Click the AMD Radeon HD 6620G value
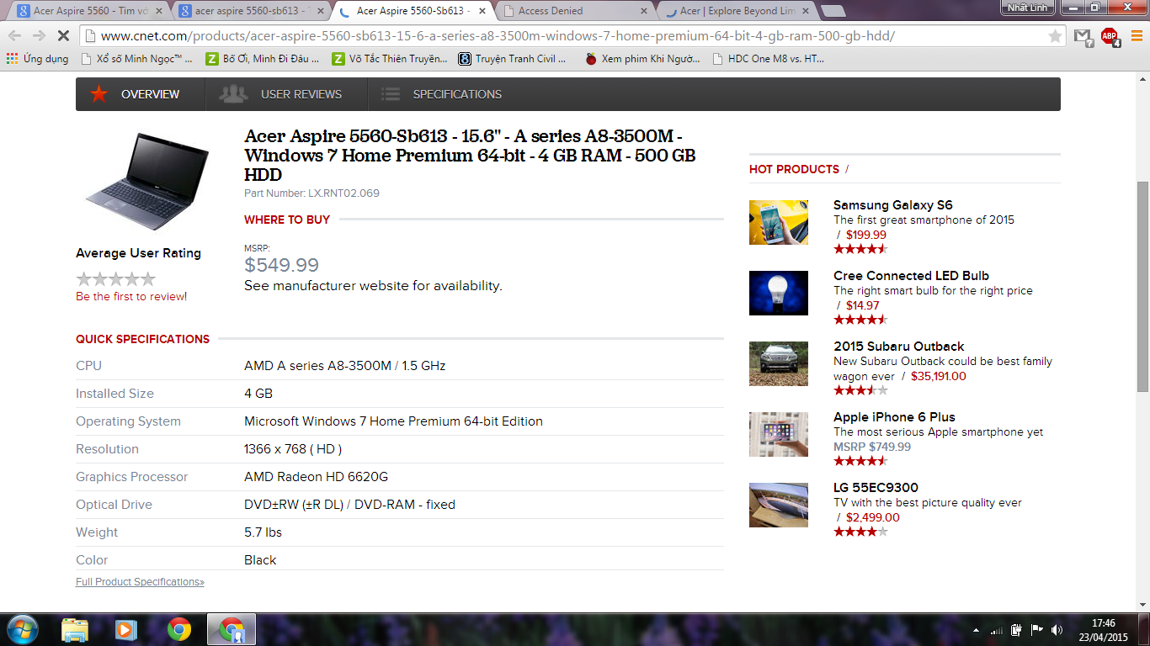Screen dimensions: 1150x646 click(316, 477)
